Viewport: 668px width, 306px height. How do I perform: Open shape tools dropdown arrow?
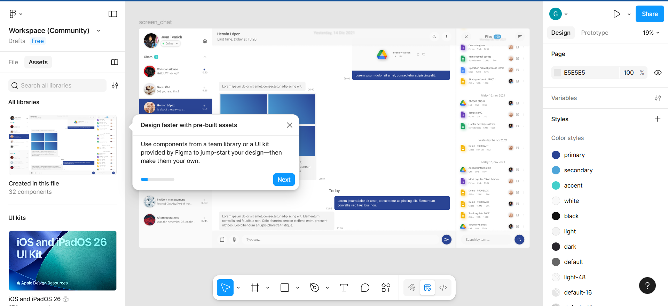298,288
